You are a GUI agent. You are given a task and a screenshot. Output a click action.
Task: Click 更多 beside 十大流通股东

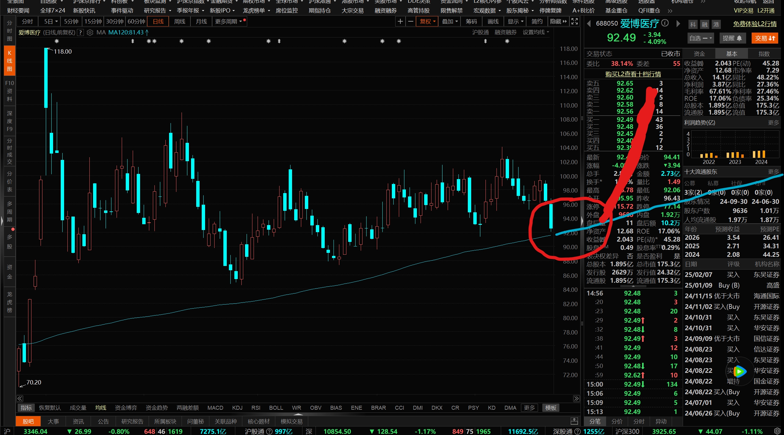773,172
